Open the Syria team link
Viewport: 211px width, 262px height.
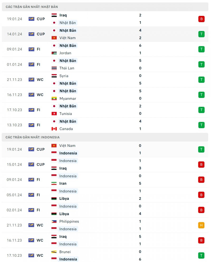click(x=64, y=76)
